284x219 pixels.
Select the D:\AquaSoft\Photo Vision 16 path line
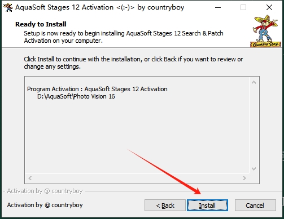coord(76,96)
